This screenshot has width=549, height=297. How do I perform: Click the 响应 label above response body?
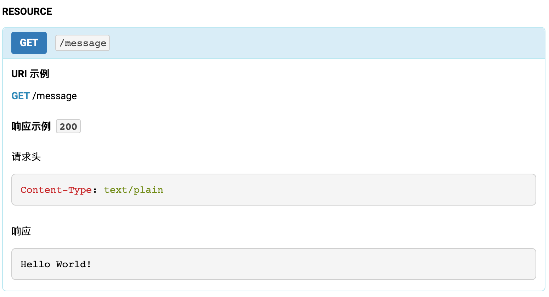pyautogui.click(x=21, y=231)
